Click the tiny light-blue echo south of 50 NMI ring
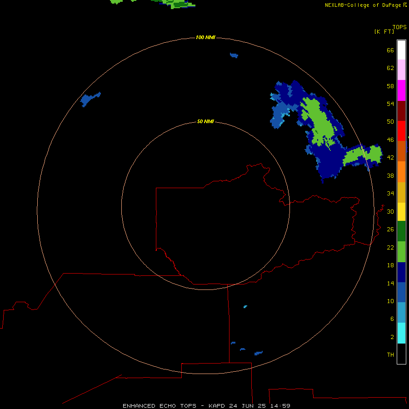 245,306
